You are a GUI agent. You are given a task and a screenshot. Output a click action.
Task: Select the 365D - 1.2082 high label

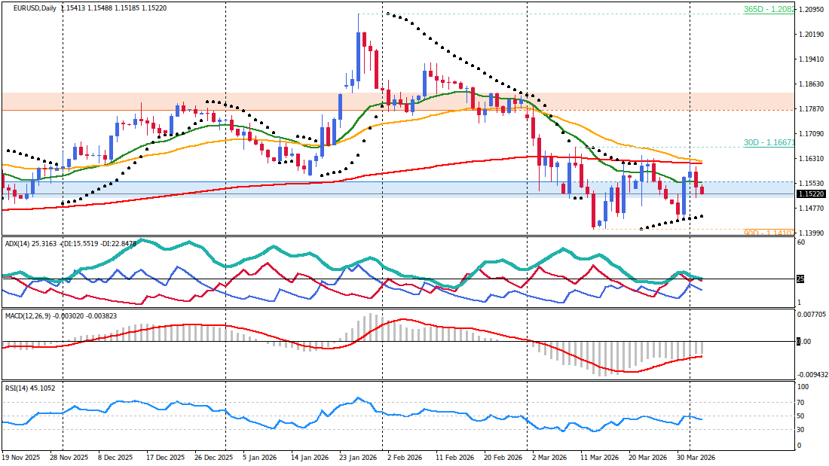[769, 10]
